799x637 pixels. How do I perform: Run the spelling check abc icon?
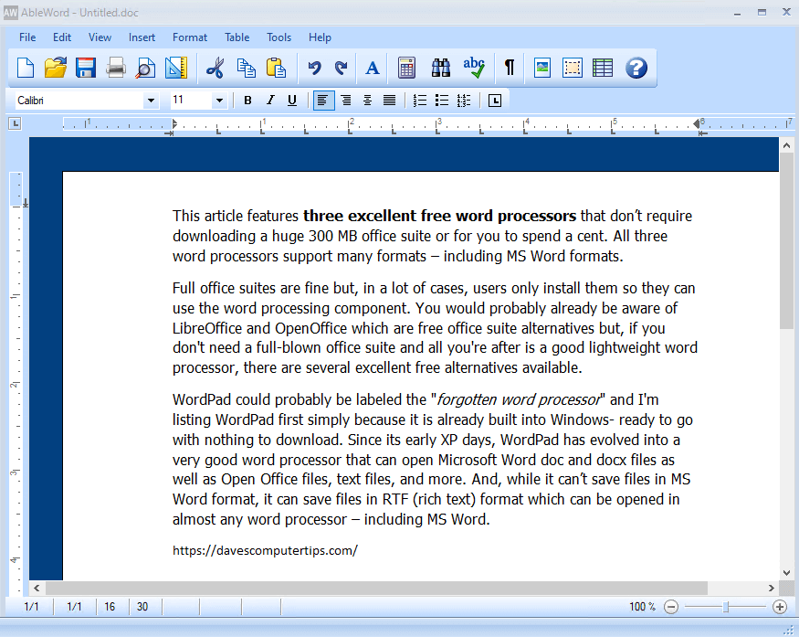coord(474,68)
